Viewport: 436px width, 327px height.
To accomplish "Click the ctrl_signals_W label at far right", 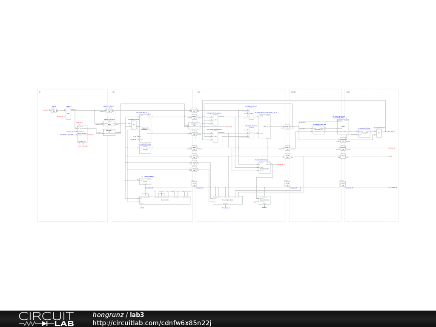I will (x=393, y=187).
